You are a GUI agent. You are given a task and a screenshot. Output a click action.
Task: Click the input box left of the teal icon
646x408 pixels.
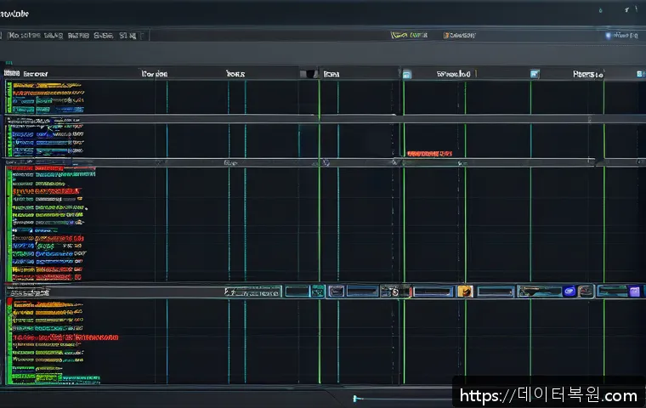(297, 292)
